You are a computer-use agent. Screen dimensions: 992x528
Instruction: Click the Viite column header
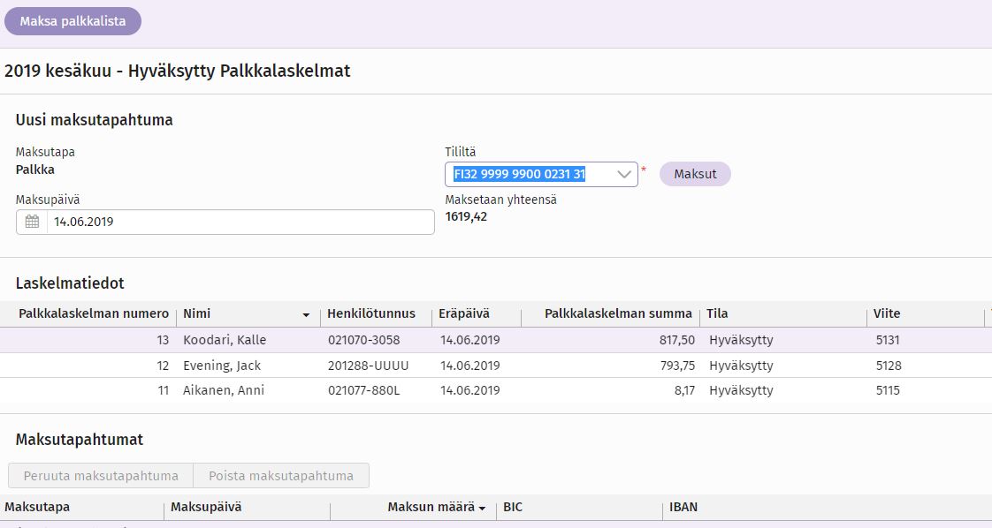887,314
